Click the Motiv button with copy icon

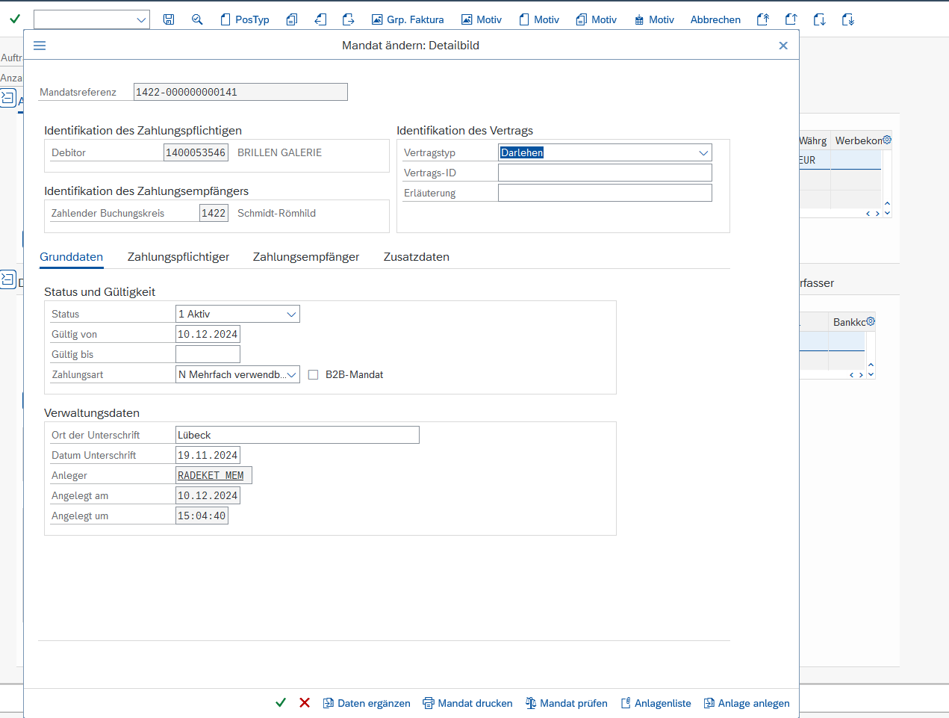pyautogui.click(x=597, y=19)
